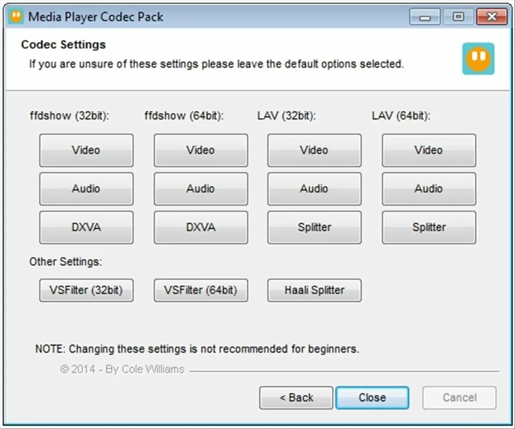
Task: Open Haali Splitter settings
Action: [314, 290]
